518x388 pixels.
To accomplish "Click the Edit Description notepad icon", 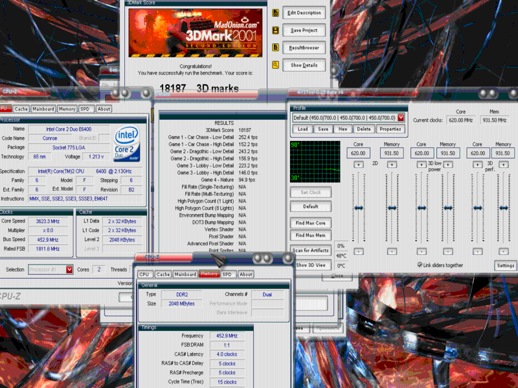I will [x=276, y=13].
